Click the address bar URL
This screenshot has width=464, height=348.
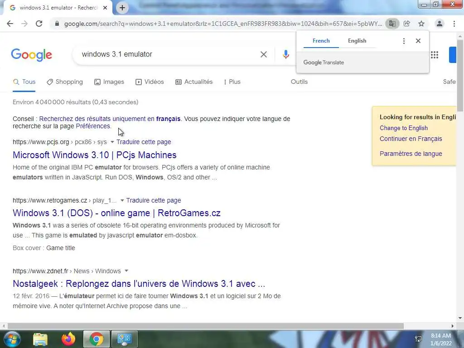tap(223, 24)
